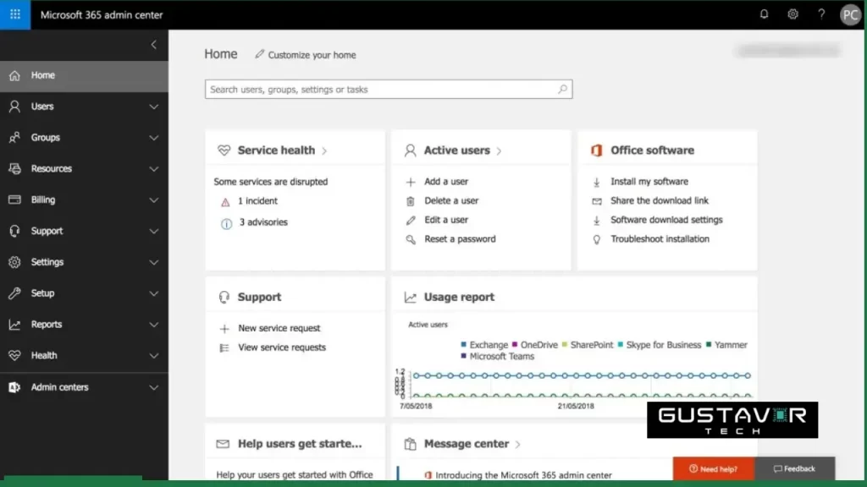Click the plus icon for Add a user

[411, 182]
